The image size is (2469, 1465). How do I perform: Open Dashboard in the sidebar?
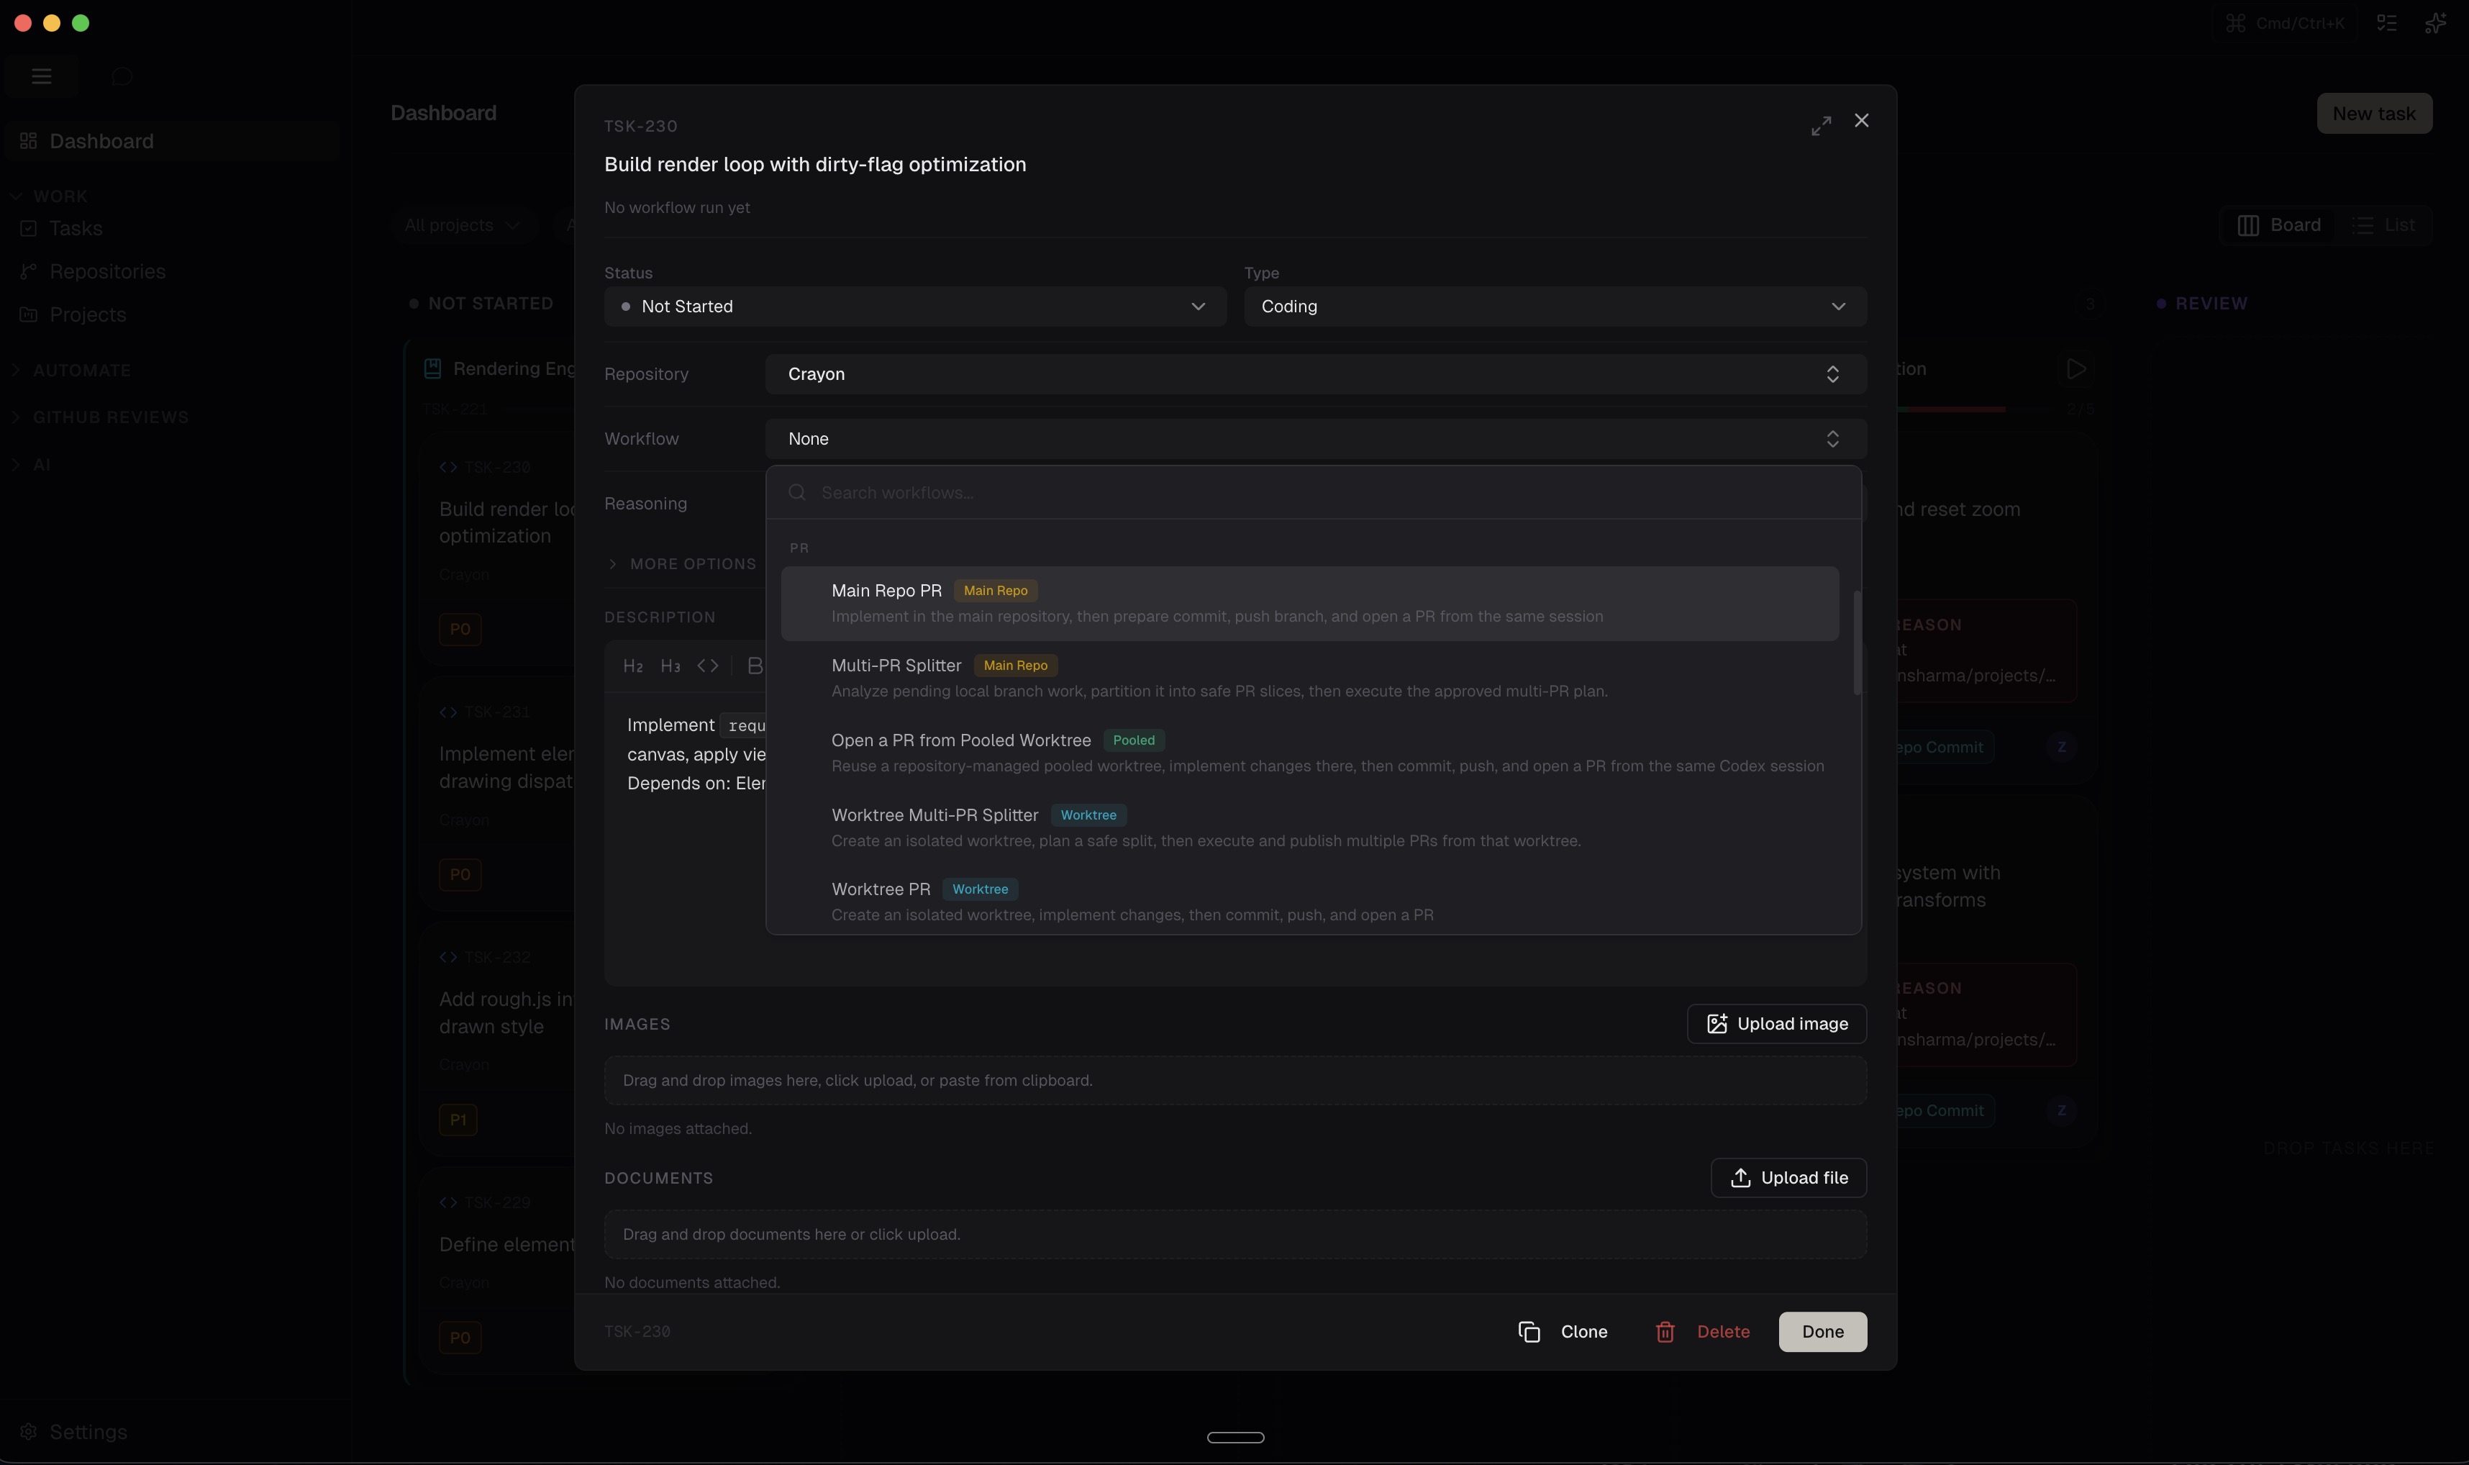point(172,141)
